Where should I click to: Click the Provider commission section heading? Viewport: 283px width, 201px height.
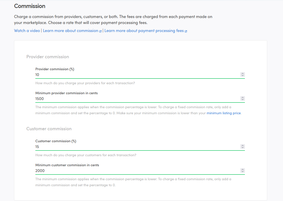tap(48, 57)
